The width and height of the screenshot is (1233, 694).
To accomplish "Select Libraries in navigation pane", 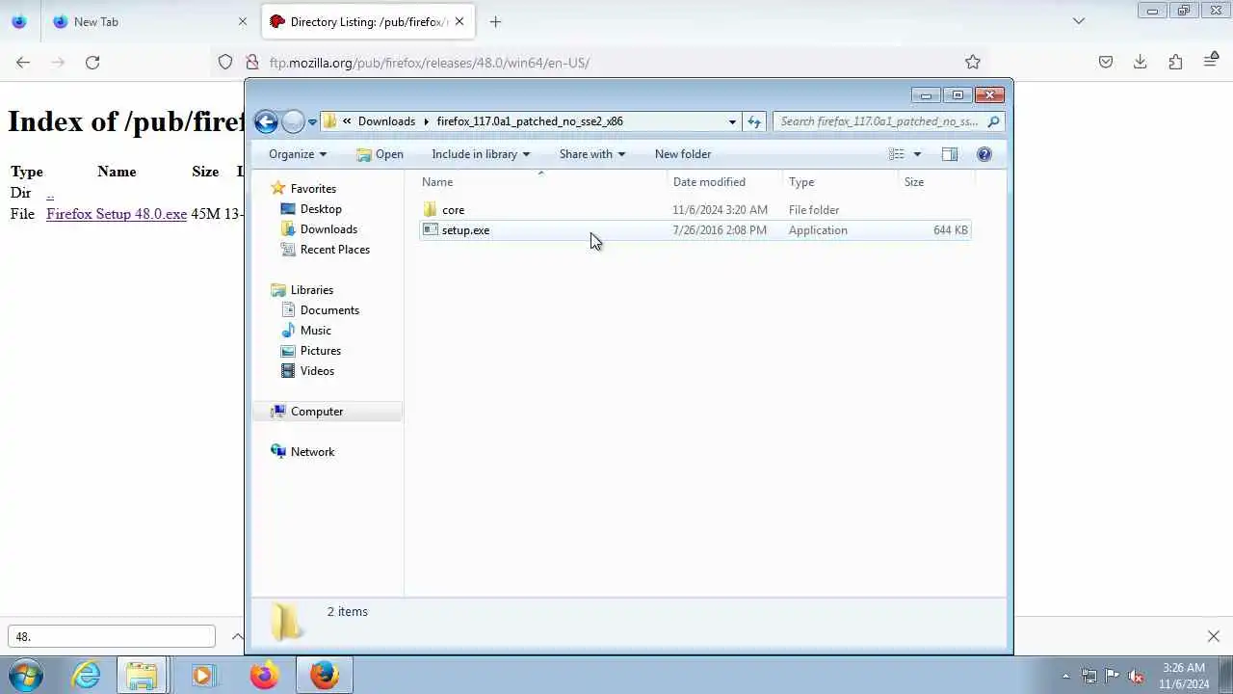I will [311, 290].
